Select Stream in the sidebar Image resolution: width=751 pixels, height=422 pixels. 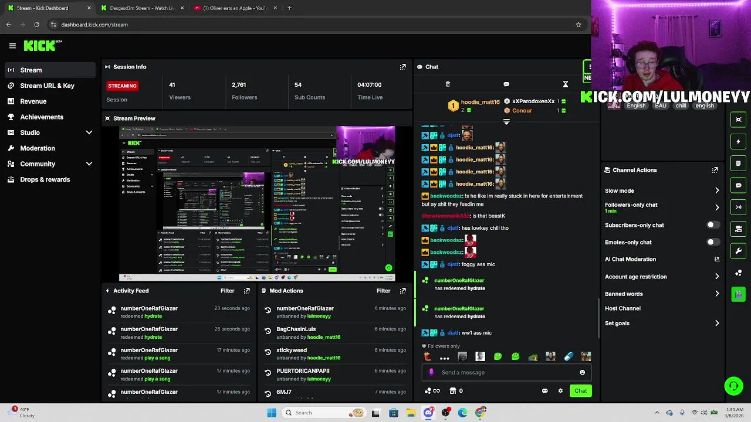[x=50, y=70]
